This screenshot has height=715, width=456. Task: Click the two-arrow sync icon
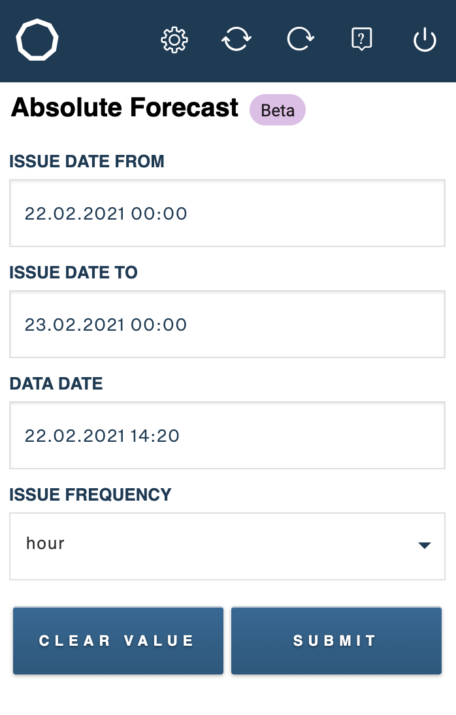(236, 39)
